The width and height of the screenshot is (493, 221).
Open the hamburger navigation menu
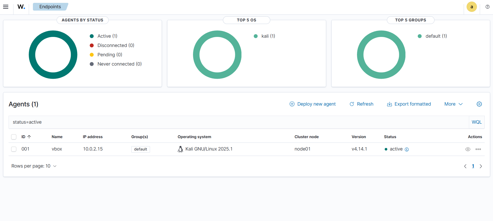click(x=6, y=7)
